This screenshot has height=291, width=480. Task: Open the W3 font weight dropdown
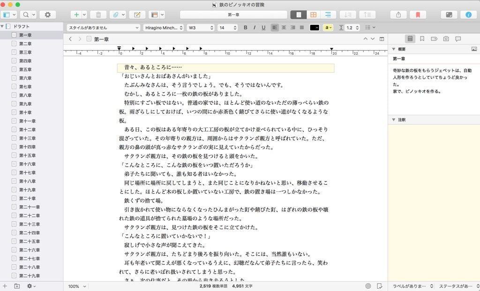pos(201,28)
